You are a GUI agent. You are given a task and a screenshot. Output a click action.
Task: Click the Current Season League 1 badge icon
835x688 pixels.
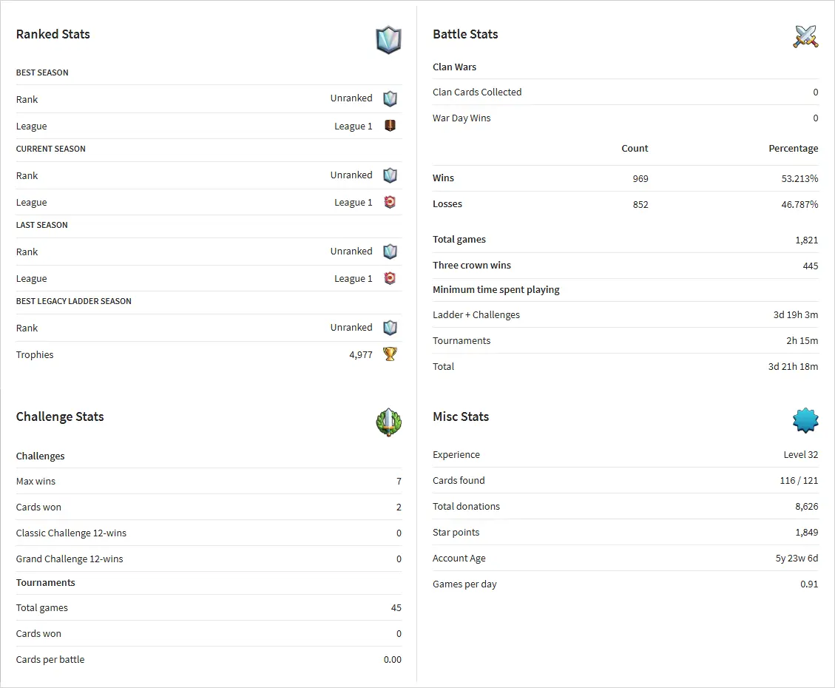[390, 202]
